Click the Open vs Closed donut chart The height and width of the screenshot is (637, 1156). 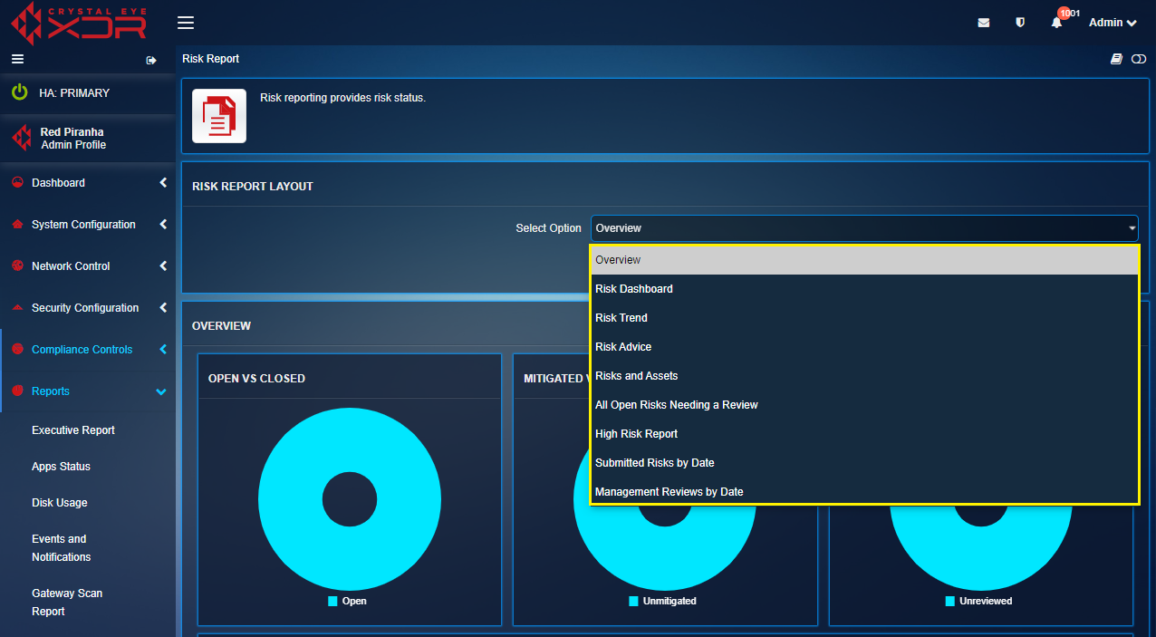350,499
